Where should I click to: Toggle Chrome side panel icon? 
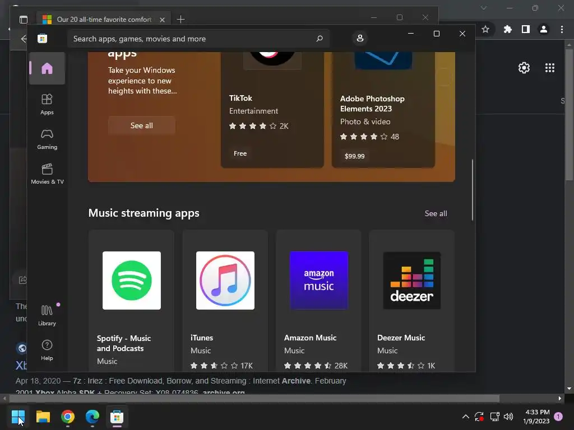[x=525, y=29]
